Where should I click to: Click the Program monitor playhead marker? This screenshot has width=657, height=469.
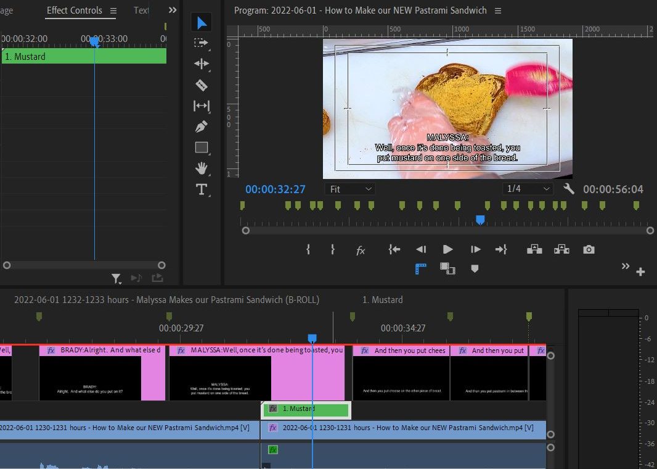[x=480, y=220]
